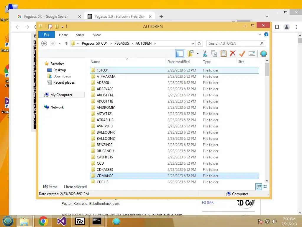
Task: Open Chrome three-dot menu
Action: coord(296,27)
